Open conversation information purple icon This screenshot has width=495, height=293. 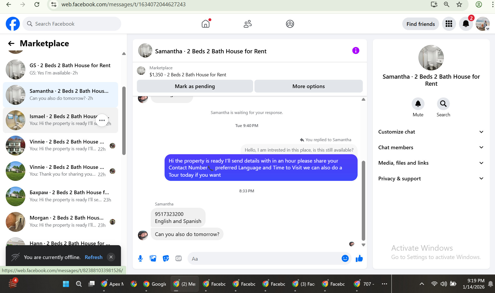(356, 50)
